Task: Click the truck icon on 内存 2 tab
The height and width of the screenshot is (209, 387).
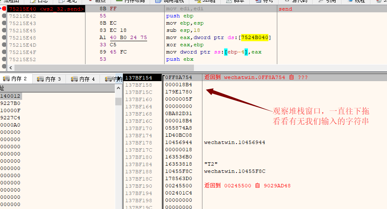Action: coord(6,79)
